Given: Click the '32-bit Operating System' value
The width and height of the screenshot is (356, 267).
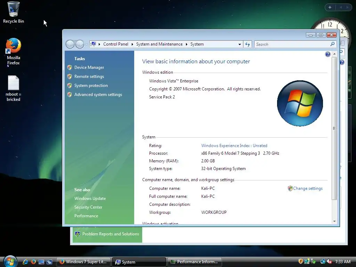Looking at the screenshot, I should (x=224, y=169).
